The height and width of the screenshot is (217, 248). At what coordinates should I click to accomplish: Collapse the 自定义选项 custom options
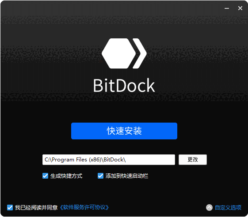click(228, 208)
